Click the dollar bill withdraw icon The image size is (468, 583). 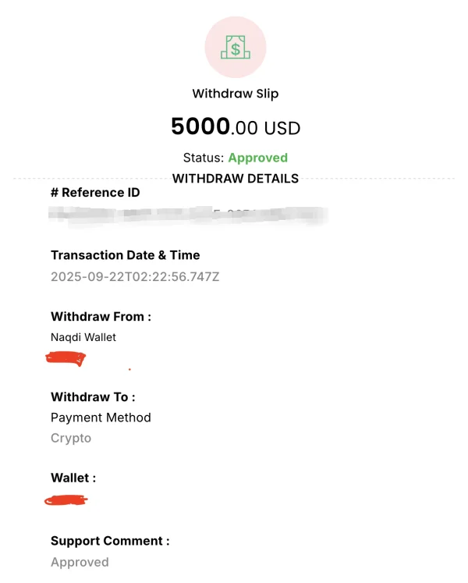coord(235,48)
